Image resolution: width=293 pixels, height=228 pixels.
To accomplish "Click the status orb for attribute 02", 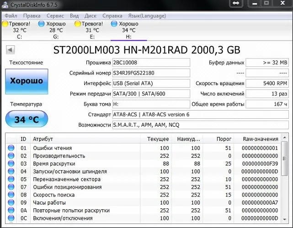I will (x=11, y=156).
